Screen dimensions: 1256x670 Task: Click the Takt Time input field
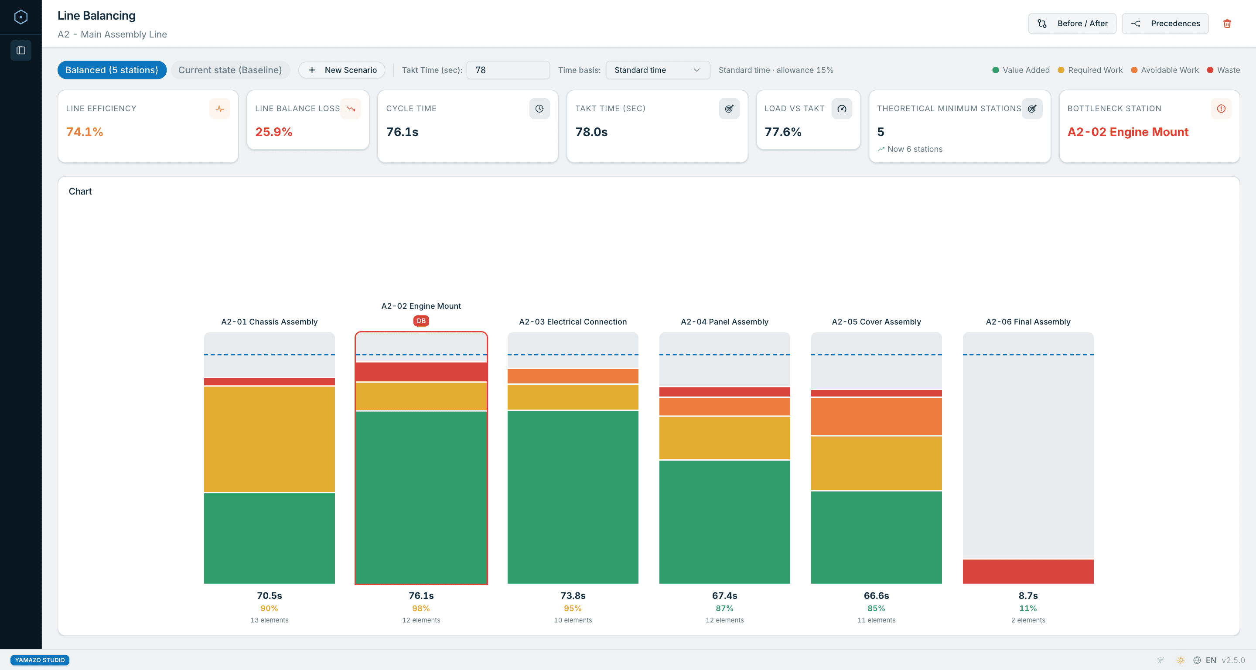pos(508,70)
